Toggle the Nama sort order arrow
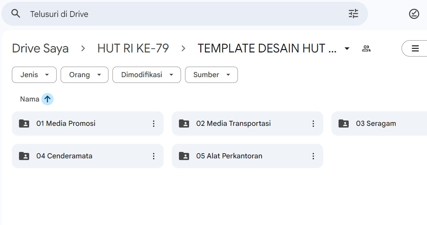427x225 pixels. (47, 99)
